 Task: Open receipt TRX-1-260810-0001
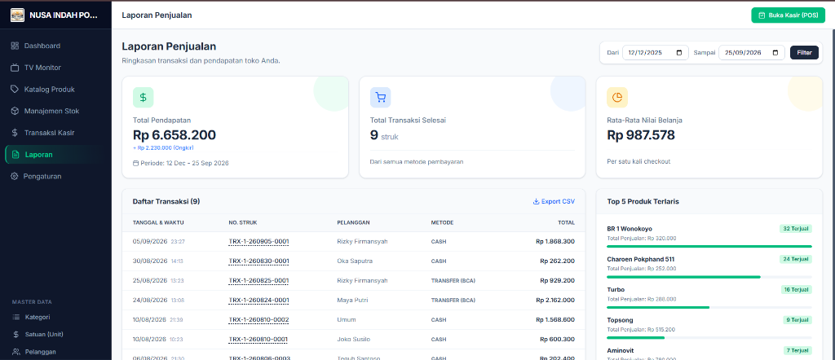coord(258,340)
